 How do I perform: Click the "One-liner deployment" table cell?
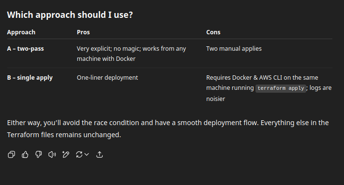tap(107, 77)
